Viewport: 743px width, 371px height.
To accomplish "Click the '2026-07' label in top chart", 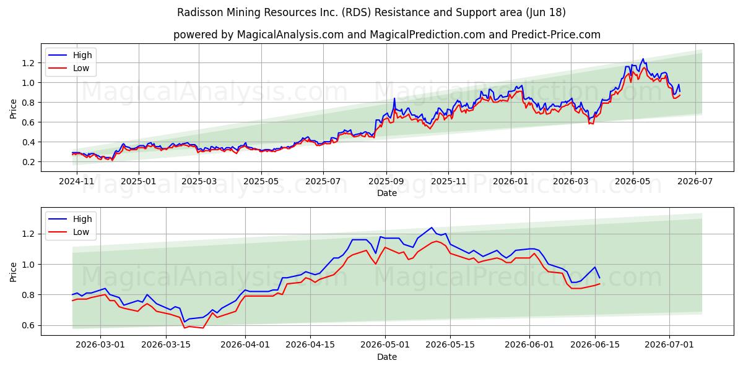I will (x=695, y=182).
